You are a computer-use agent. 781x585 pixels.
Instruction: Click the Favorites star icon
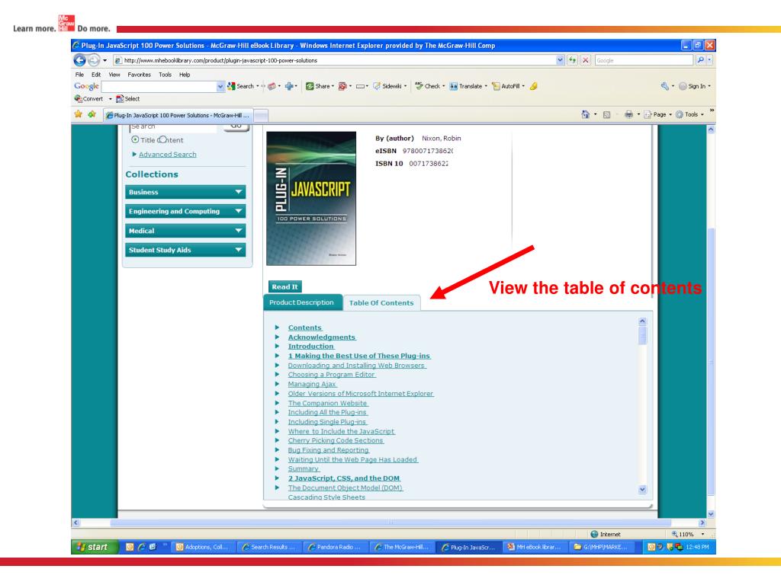(79, 114)
